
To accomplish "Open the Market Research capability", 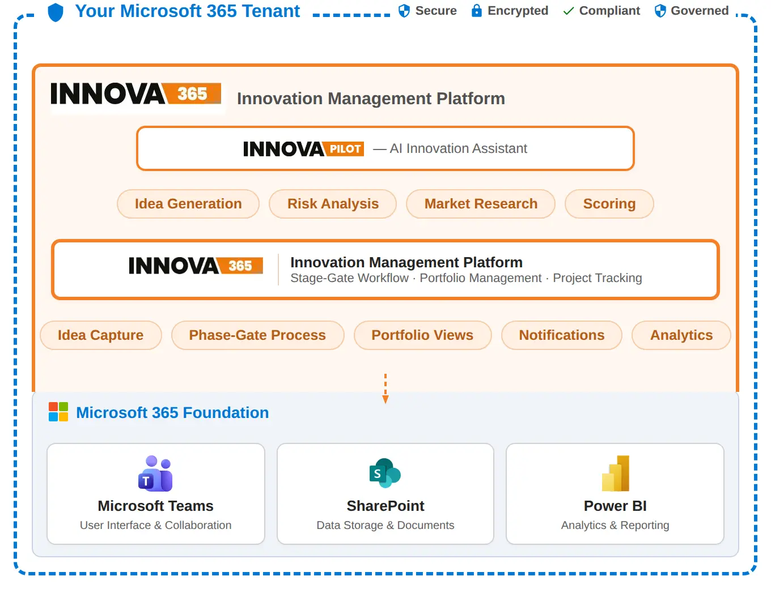I will (x=481, y=204).
